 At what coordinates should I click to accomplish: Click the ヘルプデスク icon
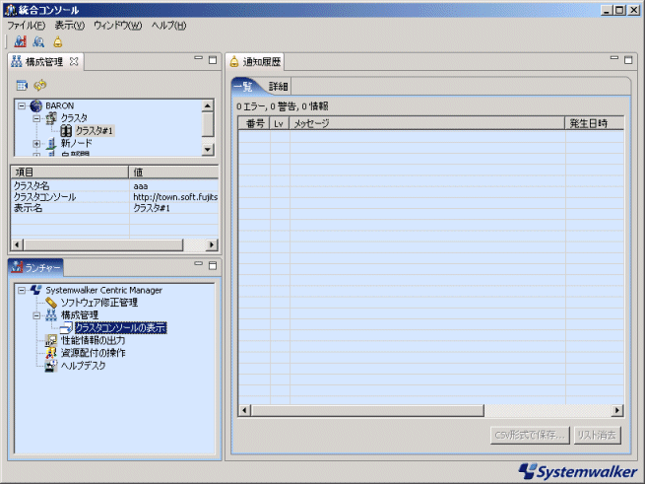pyautogui.click(x=51, y=366)
